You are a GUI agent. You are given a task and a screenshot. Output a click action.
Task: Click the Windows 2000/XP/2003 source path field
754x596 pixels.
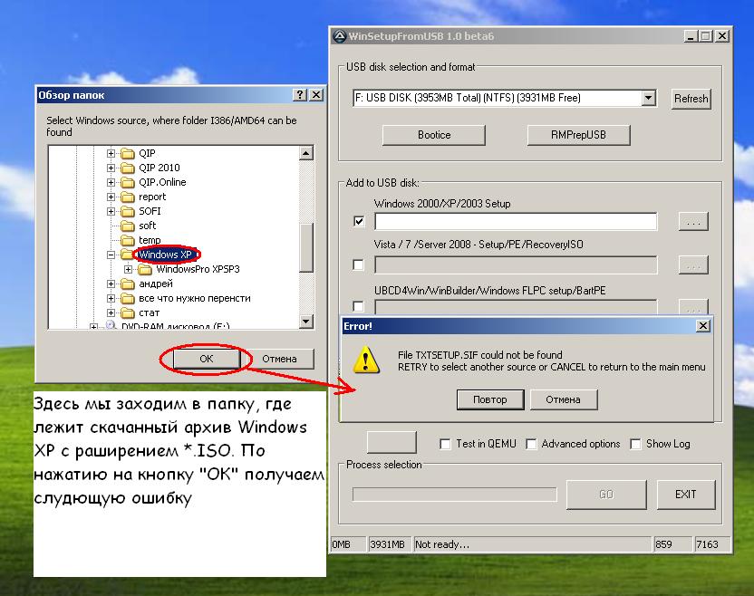[515, 222]
